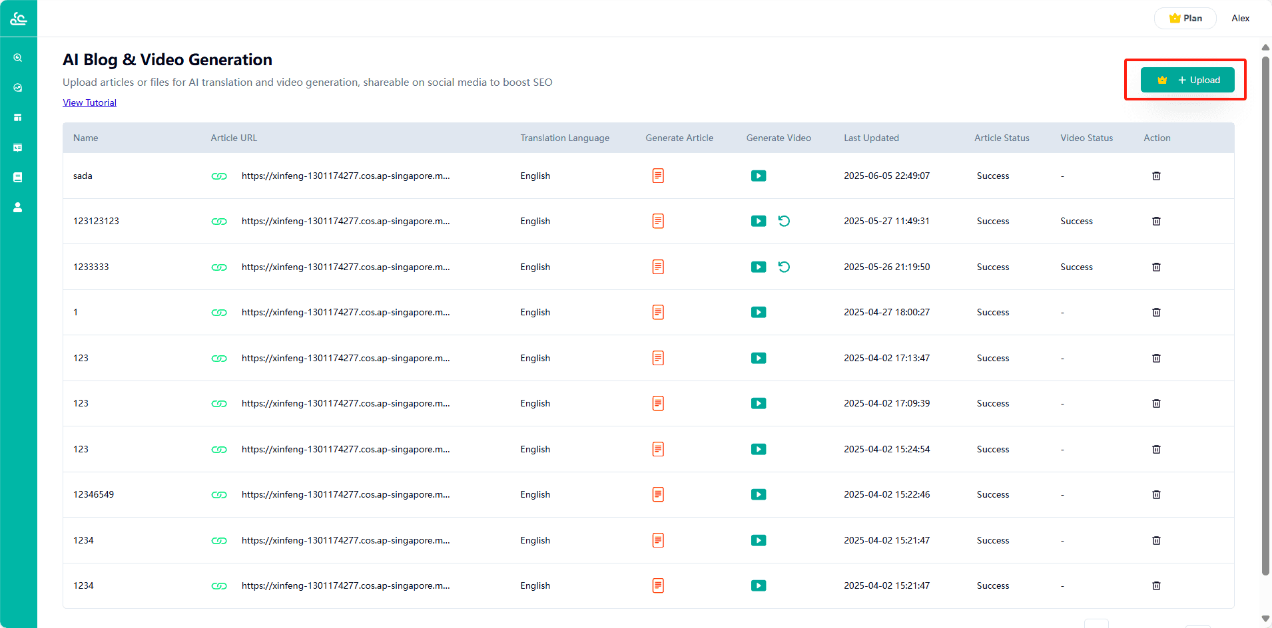
Task: Click the scrollbar up arrow
Action: (x=1265, y=47)
